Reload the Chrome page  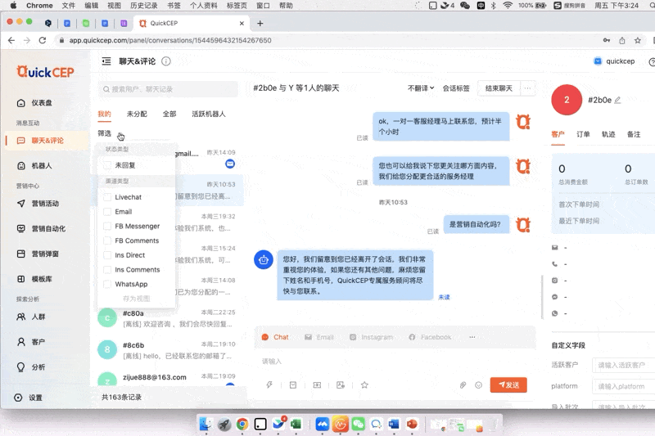(43, 40)
